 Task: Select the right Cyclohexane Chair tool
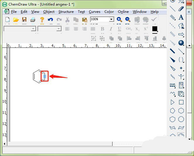pos(181,128)
